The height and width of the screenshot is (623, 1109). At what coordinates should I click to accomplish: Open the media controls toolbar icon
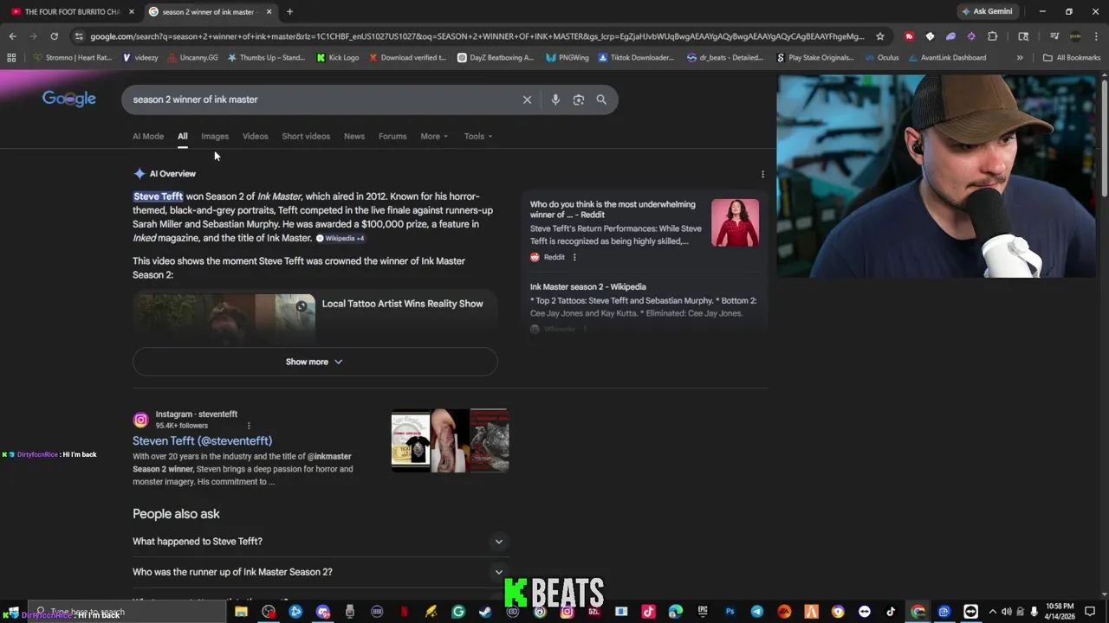click(x=1054, y=36)
